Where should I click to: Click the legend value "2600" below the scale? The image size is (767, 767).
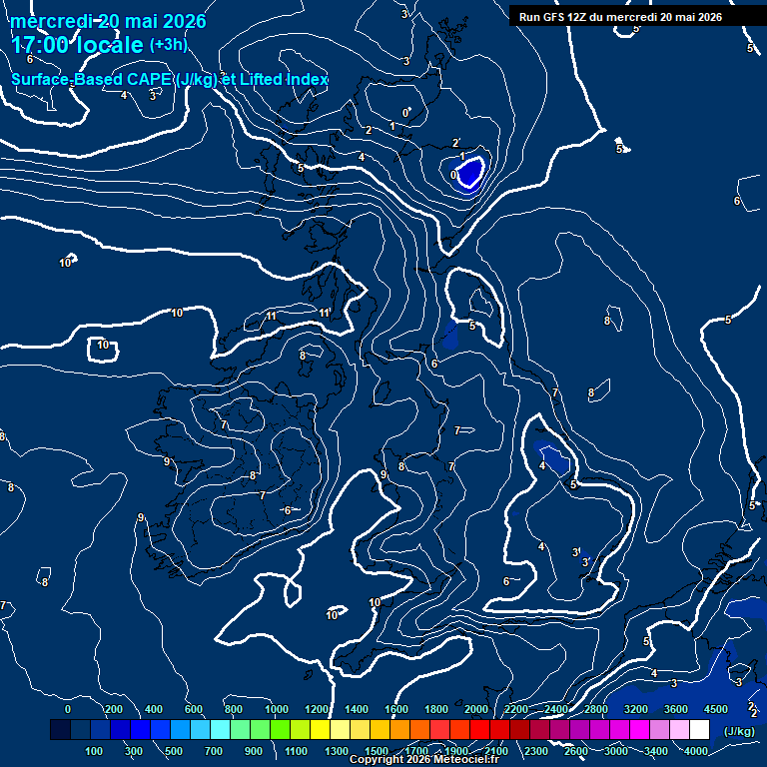click(x=576, y=751)
